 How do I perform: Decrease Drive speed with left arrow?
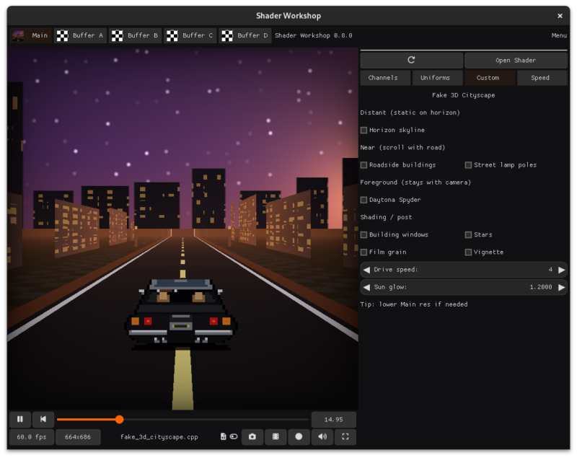click(x=366, y=270)
